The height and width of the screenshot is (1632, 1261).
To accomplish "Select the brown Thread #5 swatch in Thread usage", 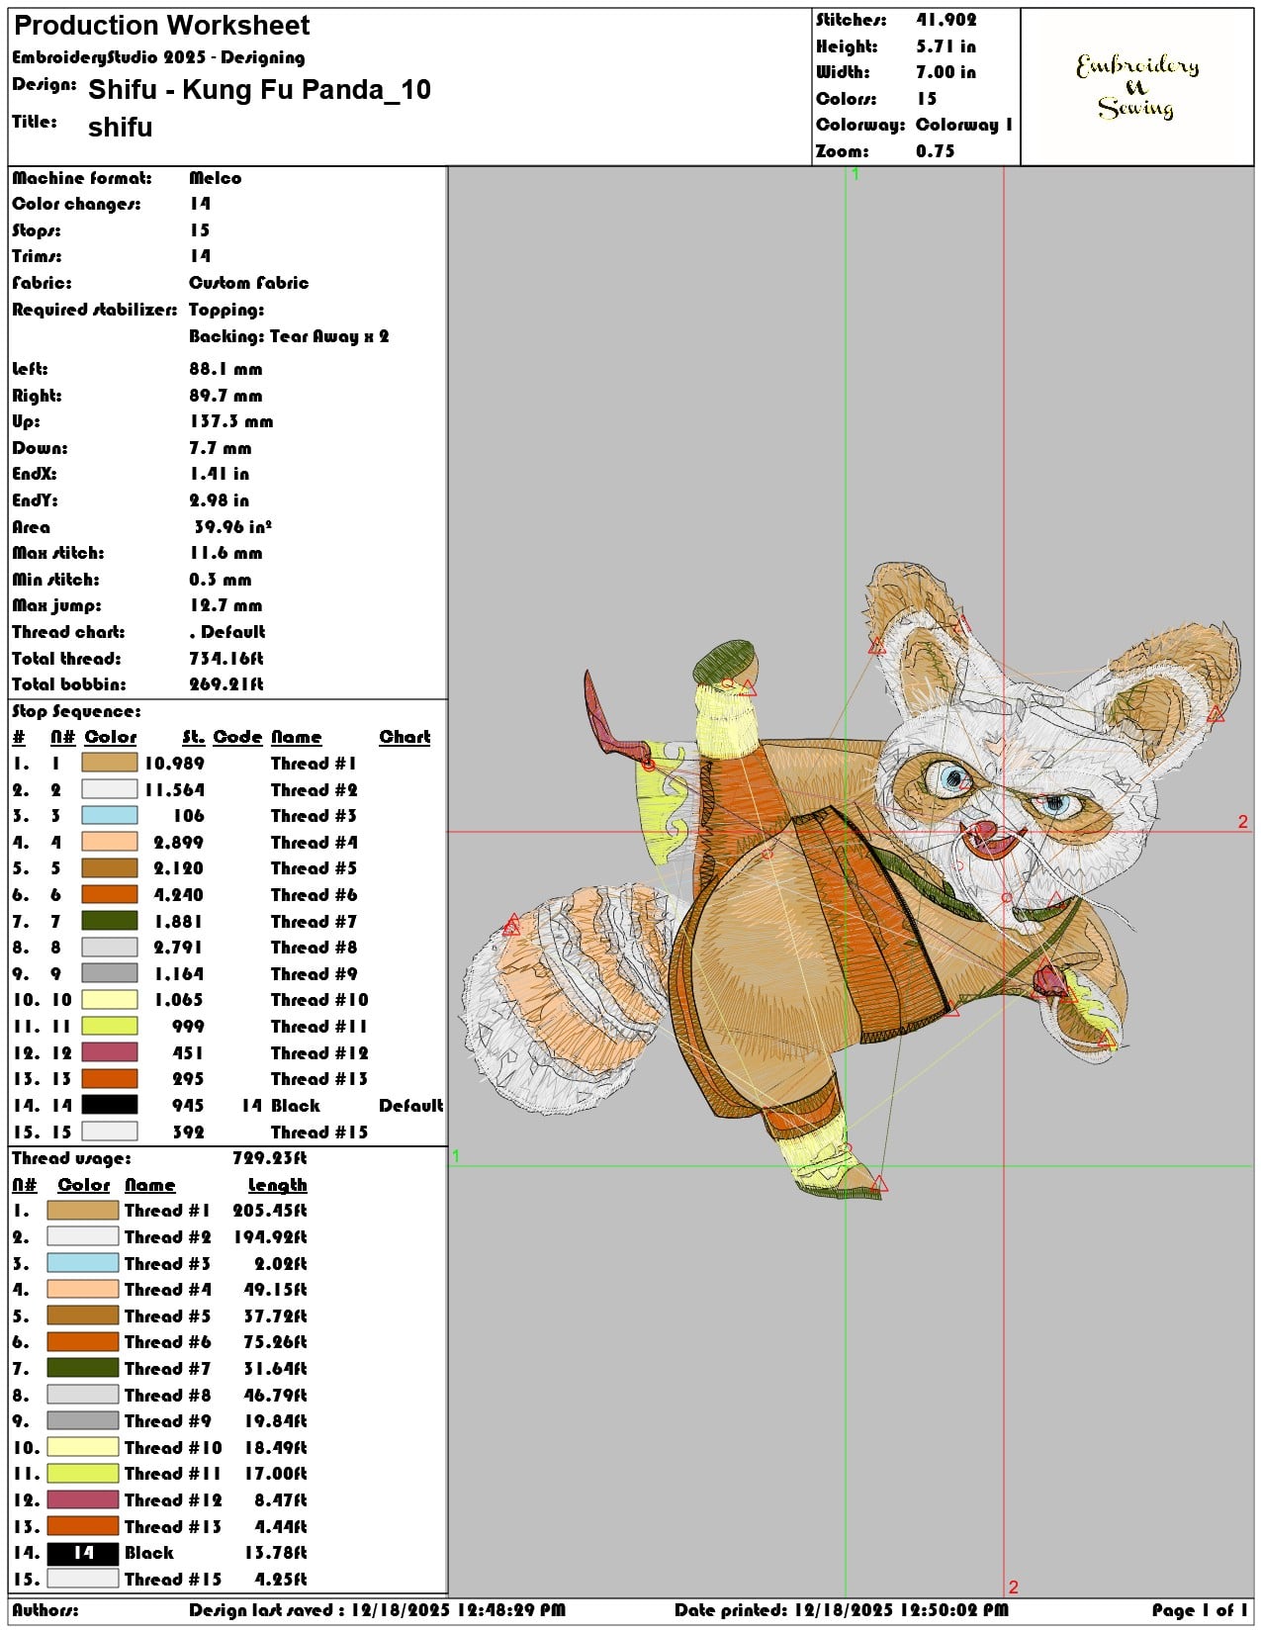I will click(83, 1315).
